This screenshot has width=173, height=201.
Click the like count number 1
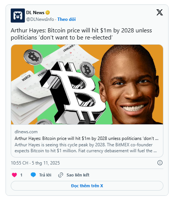(21, 175)
